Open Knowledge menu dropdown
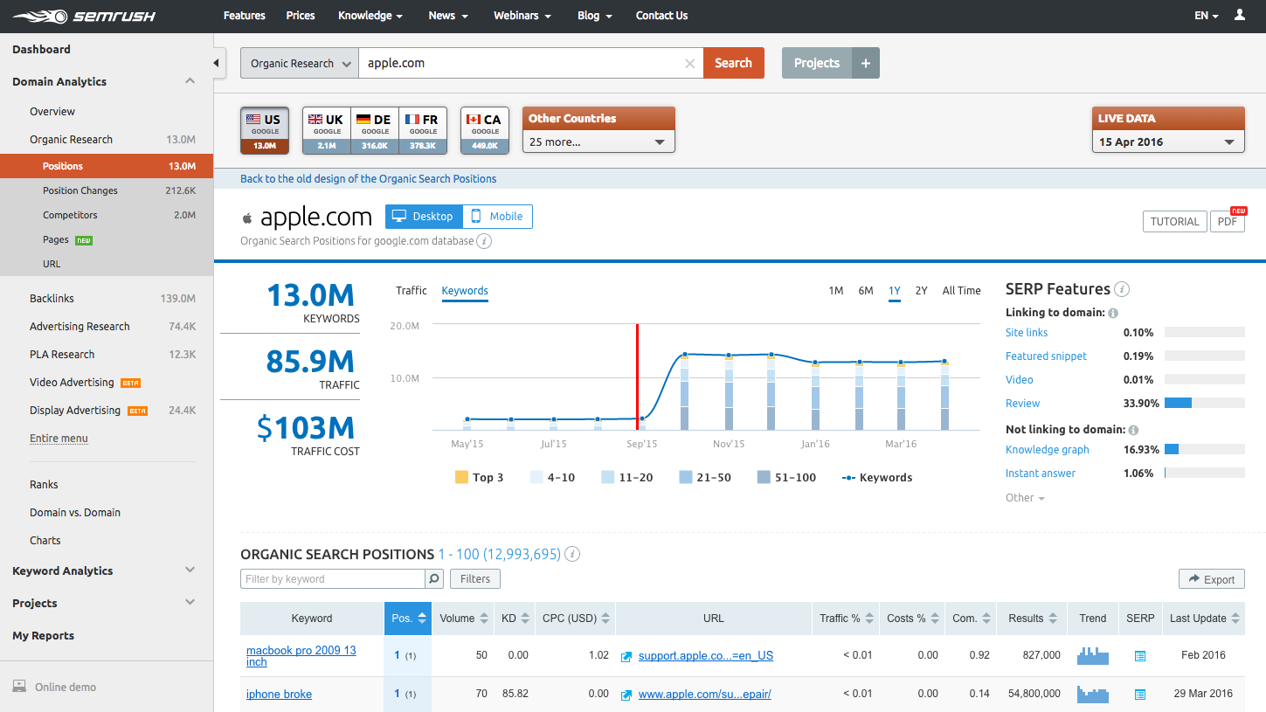 tap(370, 16)
